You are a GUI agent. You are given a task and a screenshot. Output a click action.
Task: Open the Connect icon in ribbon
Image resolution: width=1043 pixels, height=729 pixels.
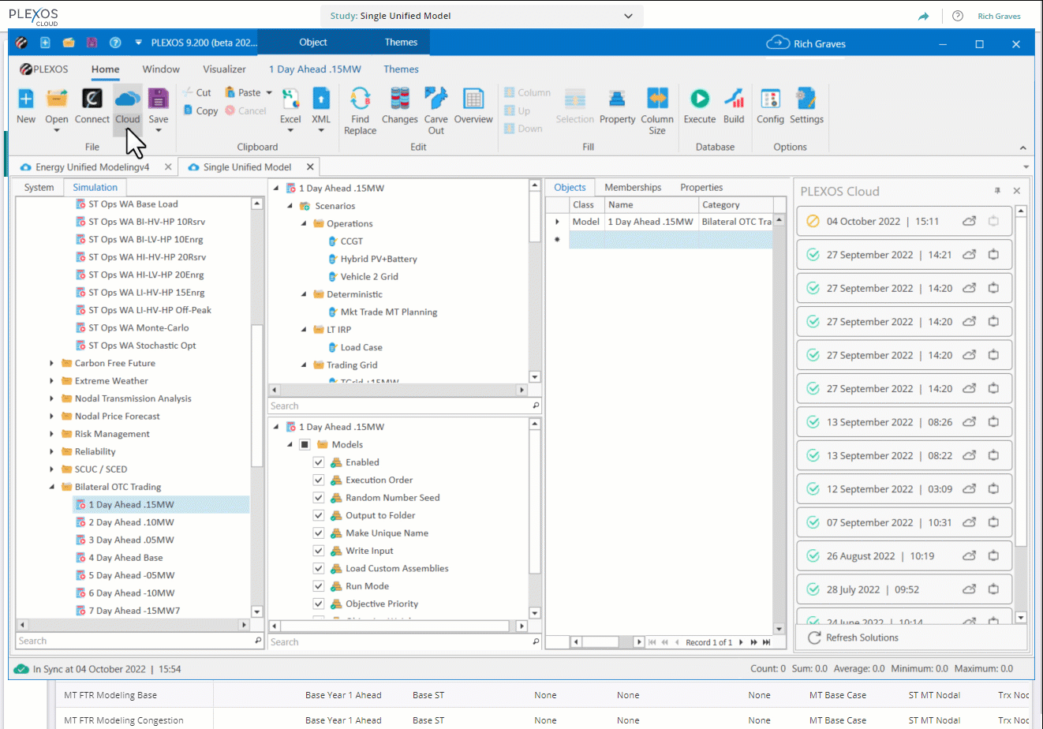(x=92, y=99)
